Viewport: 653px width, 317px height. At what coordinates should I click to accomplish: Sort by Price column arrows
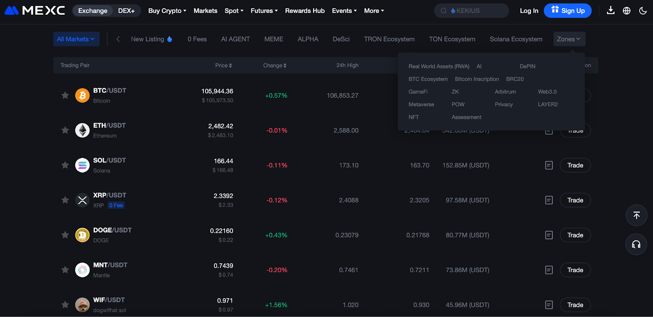pos(230,66)
